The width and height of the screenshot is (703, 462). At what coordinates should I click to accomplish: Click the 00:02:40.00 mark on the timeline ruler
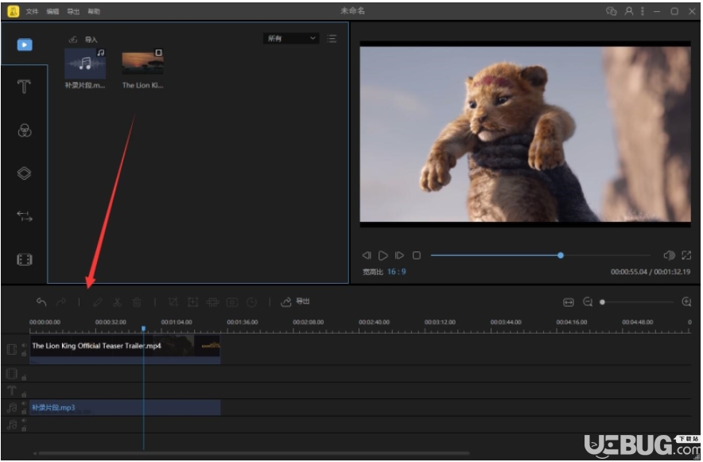point(375,322)
